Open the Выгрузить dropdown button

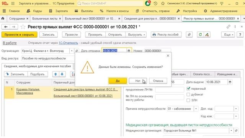(x=136, y=34)
